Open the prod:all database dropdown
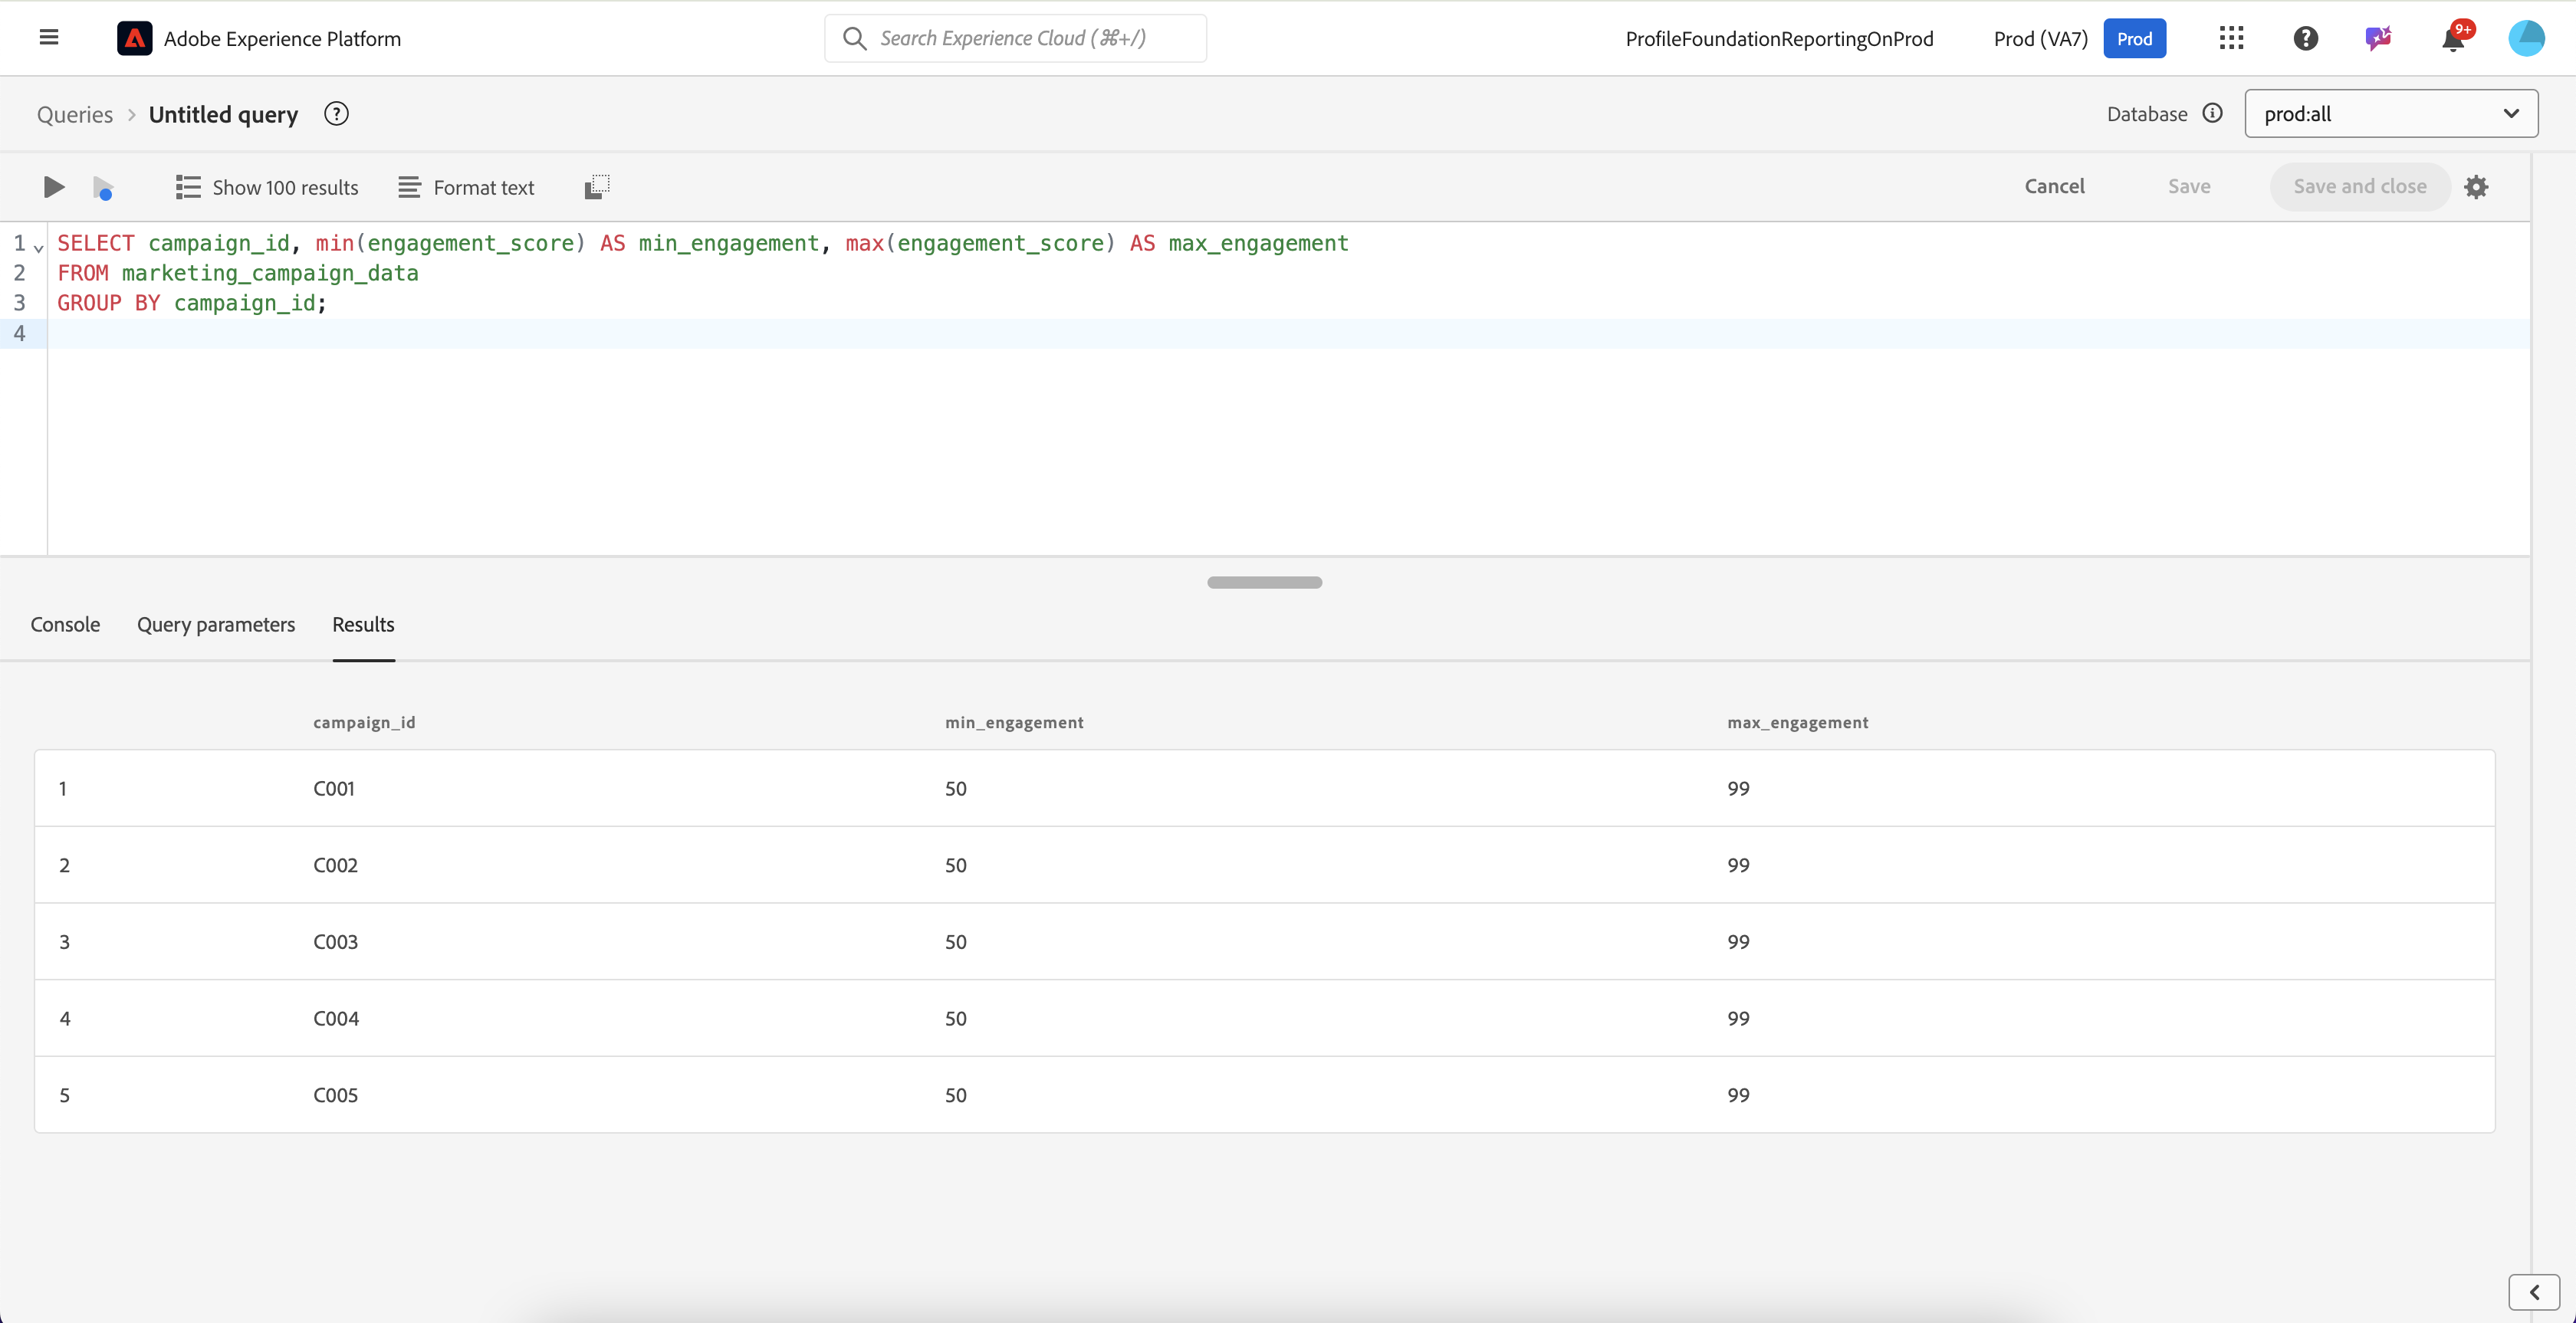The image size is (2576, 1323). click(2390, 114)
